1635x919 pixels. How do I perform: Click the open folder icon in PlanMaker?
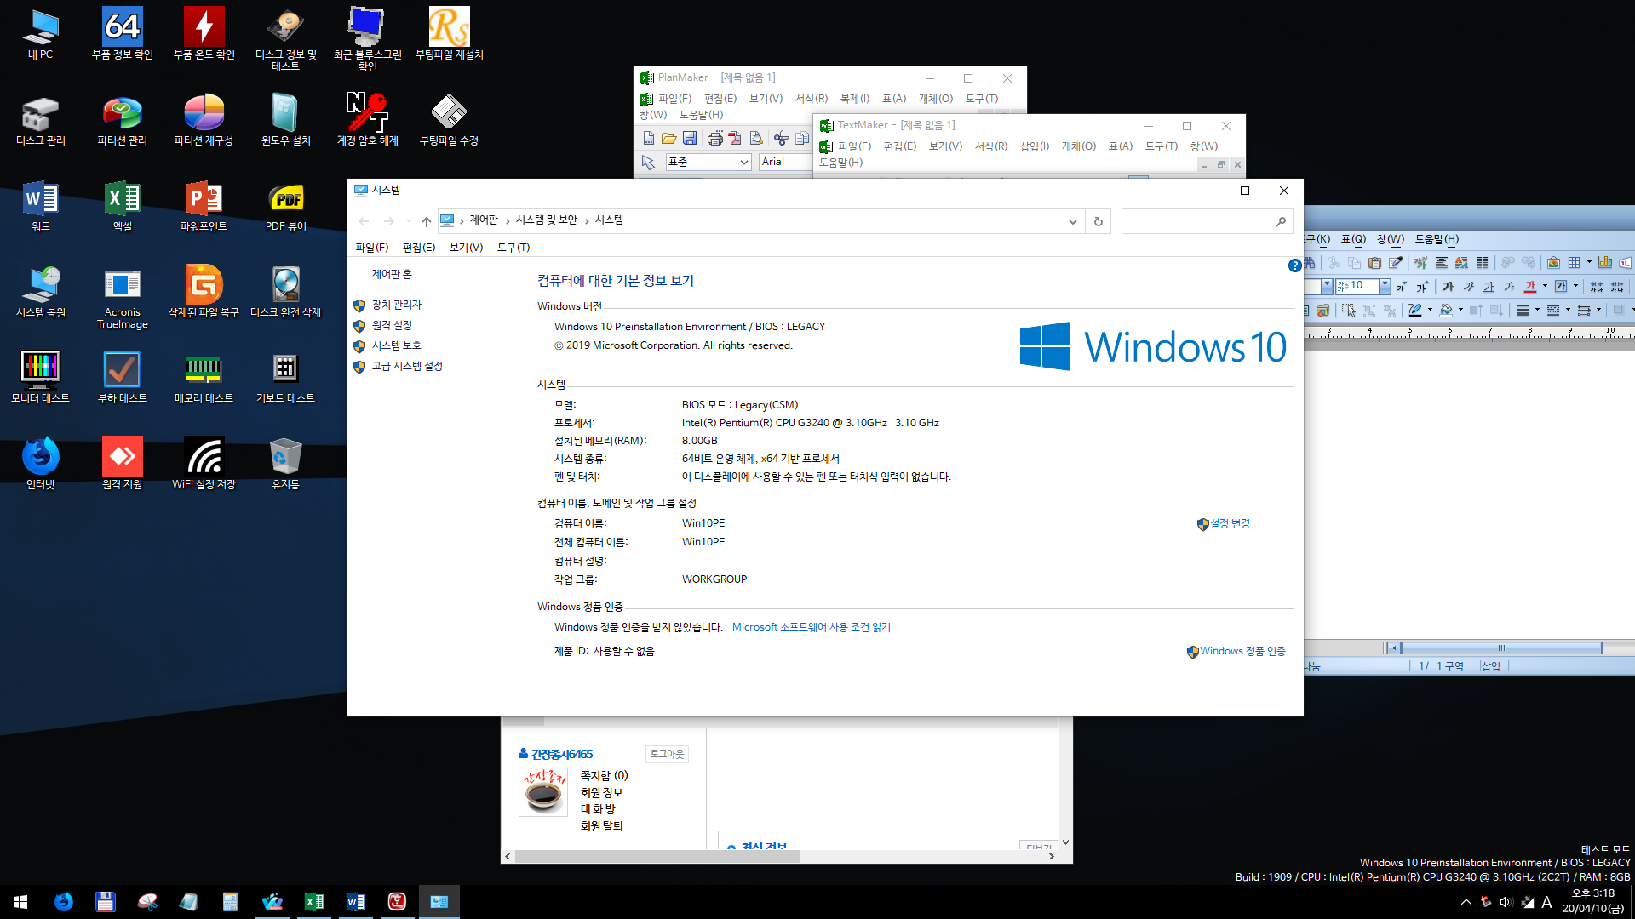point(669,138)
